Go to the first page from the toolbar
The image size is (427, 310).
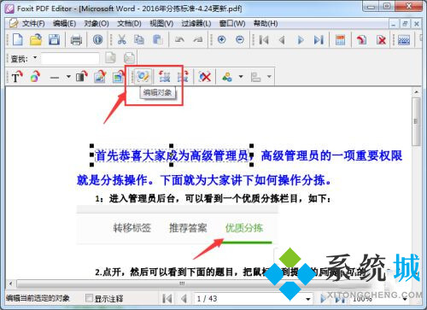[x=264, y=40]
